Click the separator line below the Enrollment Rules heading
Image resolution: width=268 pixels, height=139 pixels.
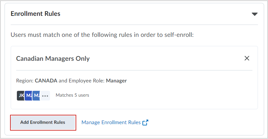134,25
